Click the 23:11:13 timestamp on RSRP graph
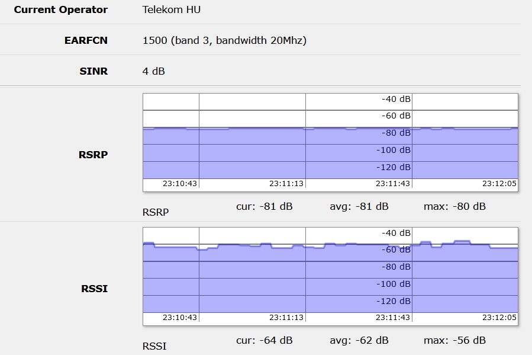532x355 pixels. point(286,184)
